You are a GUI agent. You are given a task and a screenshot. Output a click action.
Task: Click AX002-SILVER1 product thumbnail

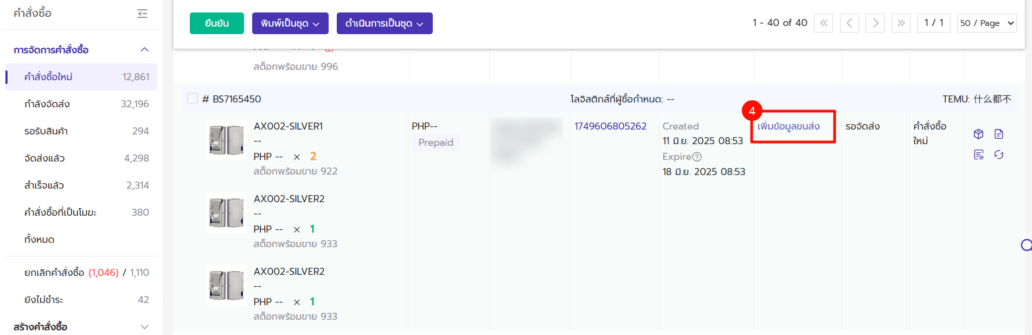[x=226, y=139]
